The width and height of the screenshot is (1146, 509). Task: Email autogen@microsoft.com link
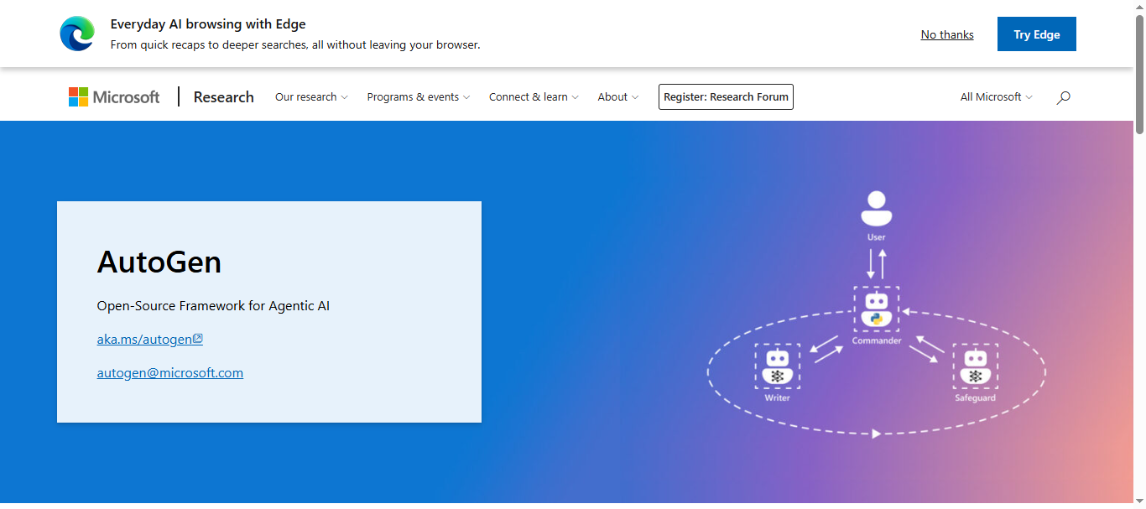170,373
